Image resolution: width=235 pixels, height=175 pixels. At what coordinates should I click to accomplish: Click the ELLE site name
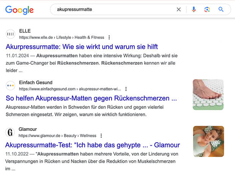click(x=25, y=31)
